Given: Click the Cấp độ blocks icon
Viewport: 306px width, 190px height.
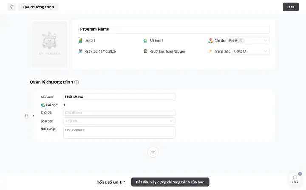Looking at the screenshot, I should [x=210, y=40].
